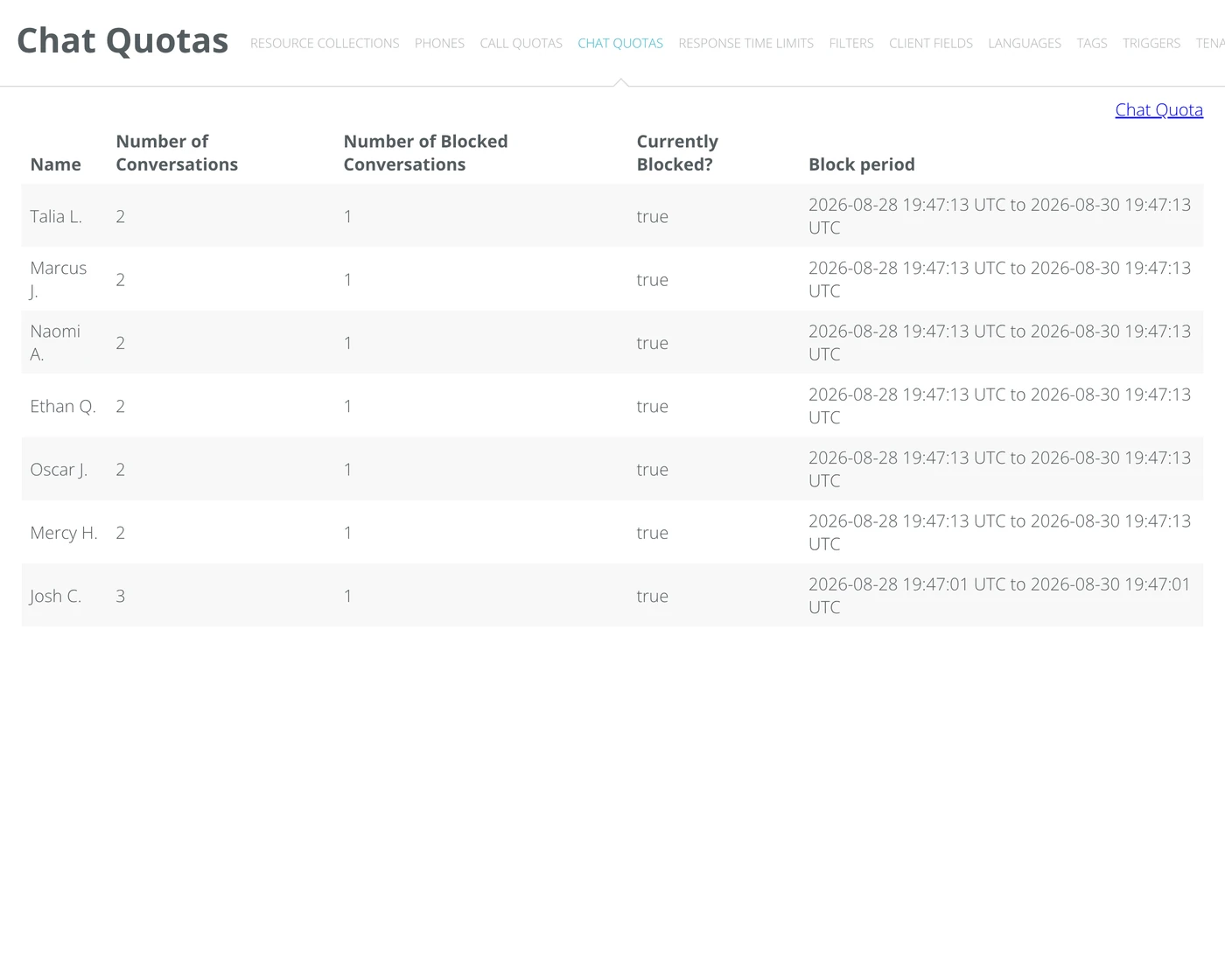Select the Marcus J. name cell
1225x965 pixels.
tap(59, 279)
